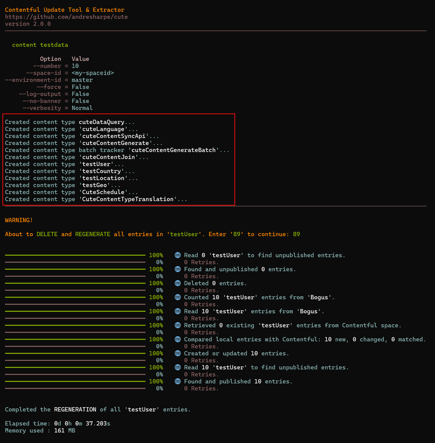Screen dimensions: 435x443
Task: Open the github.com/andresharpe/cute link
Action: (66, 17)
